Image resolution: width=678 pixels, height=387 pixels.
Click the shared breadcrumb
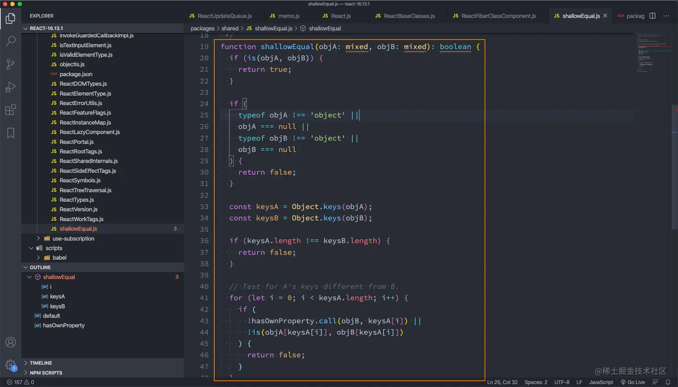[230, 28]
